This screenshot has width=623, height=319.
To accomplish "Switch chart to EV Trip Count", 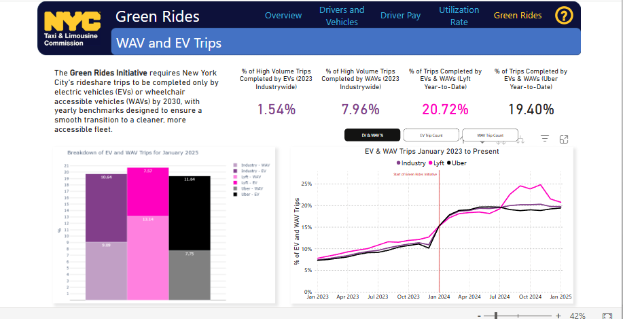I will click(431, 135).
